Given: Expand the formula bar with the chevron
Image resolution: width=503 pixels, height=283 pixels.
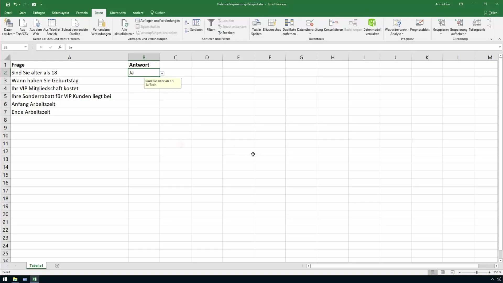Looking at the screenshot, I should point(500,47).
